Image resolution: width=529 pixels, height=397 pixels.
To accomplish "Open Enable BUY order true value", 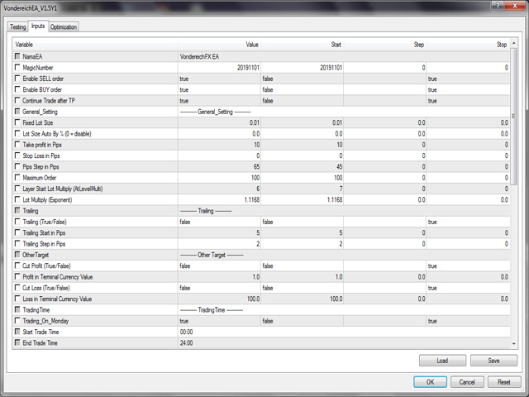I will [219, 89].
